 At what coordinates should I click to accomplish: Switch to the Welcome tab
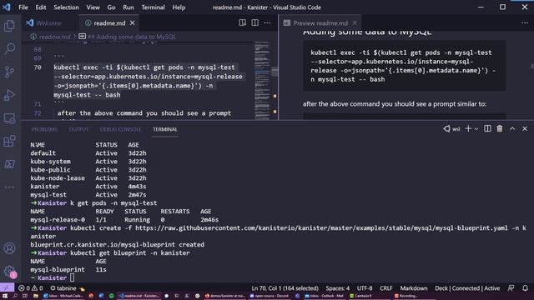[48, 23]
